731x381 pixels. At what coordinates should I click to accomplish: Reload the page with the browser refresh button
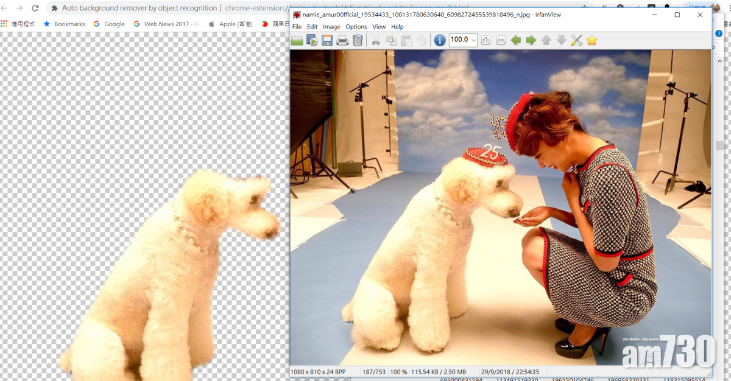click(x=35, y=9)
